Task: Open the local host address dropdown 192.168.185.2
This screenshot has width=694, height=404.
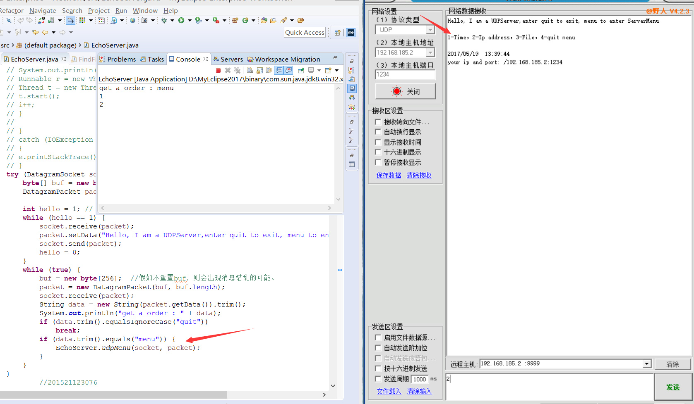Action: click(430, 52)
